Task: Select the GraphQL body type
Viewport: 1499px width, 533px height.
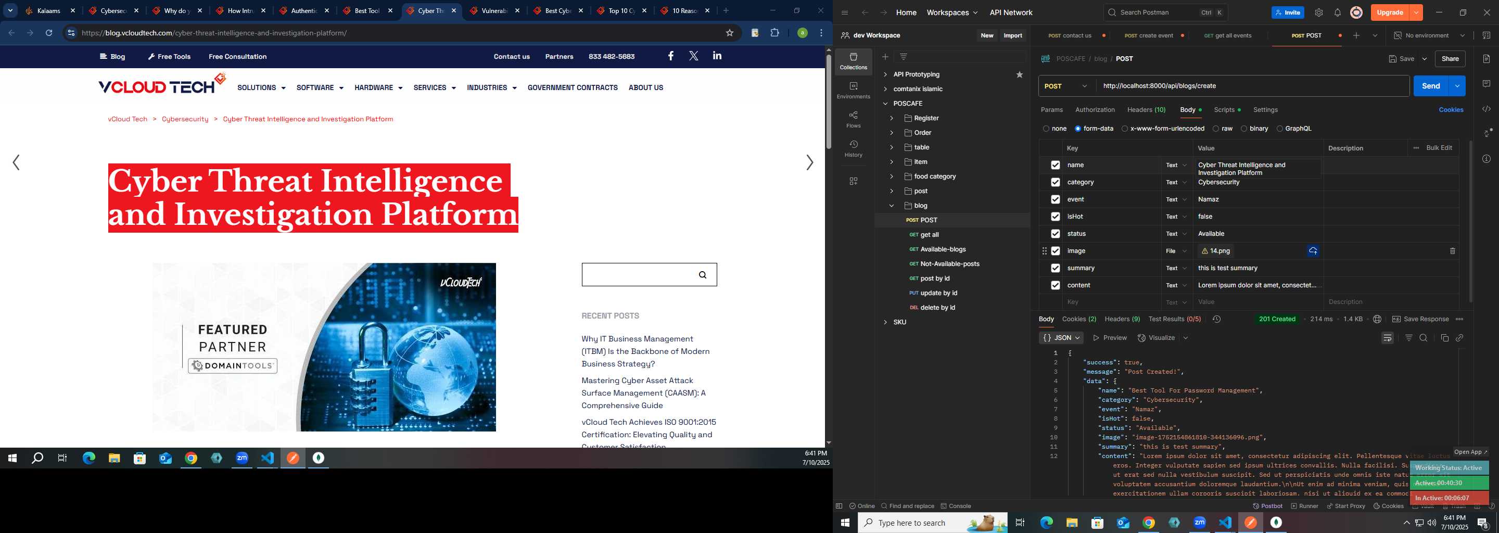Action: point(1279,129)
